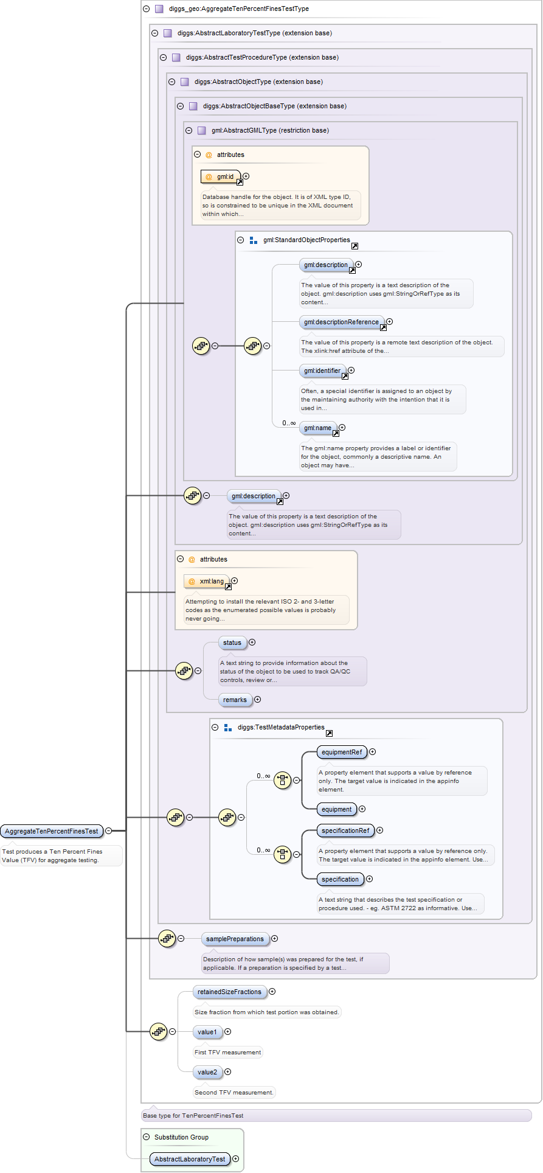Click the type icon of diggs_geo:AggregateTenPercentFinesTestType
543x1173 pixels.
[159, 9]
